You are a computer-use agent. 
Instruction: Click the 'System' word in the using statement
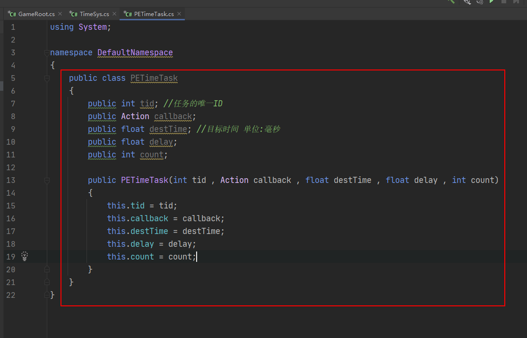[x=93, y=27]
